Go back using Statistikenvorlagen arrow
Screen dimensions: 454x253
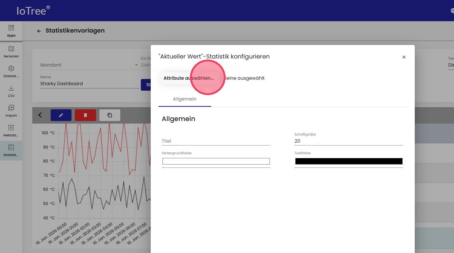pyautogui.click(x=39, y=31)
